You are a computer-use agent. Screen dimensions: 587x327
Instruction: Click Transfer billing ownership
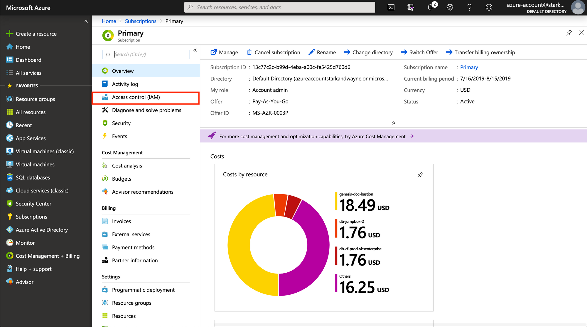pos(480,52)
